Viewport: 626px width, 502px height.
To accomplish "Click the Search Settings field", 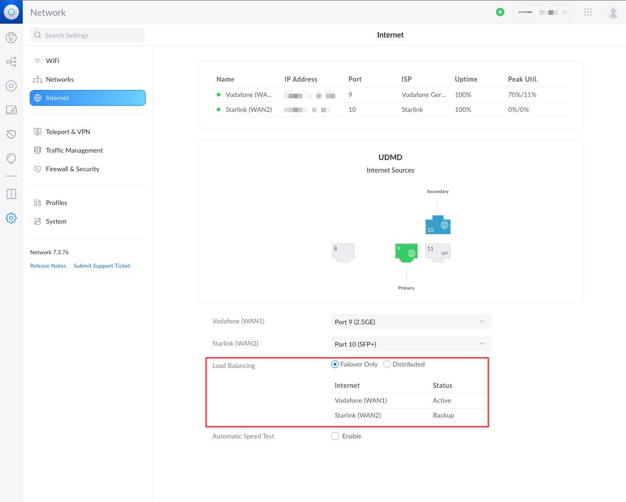I will [88, 35].
